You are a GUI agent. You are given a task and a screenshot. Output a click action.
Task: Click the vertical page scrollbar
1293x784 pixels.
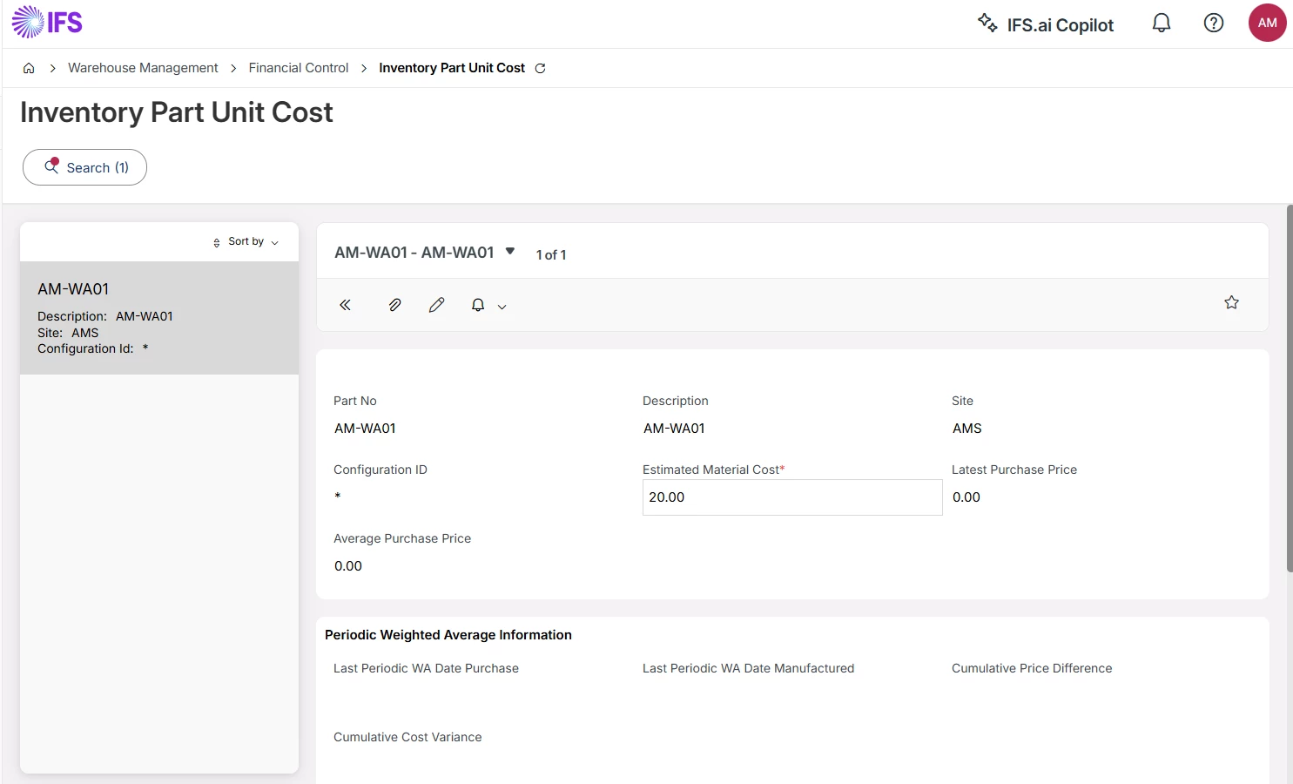click(1290, 389)
